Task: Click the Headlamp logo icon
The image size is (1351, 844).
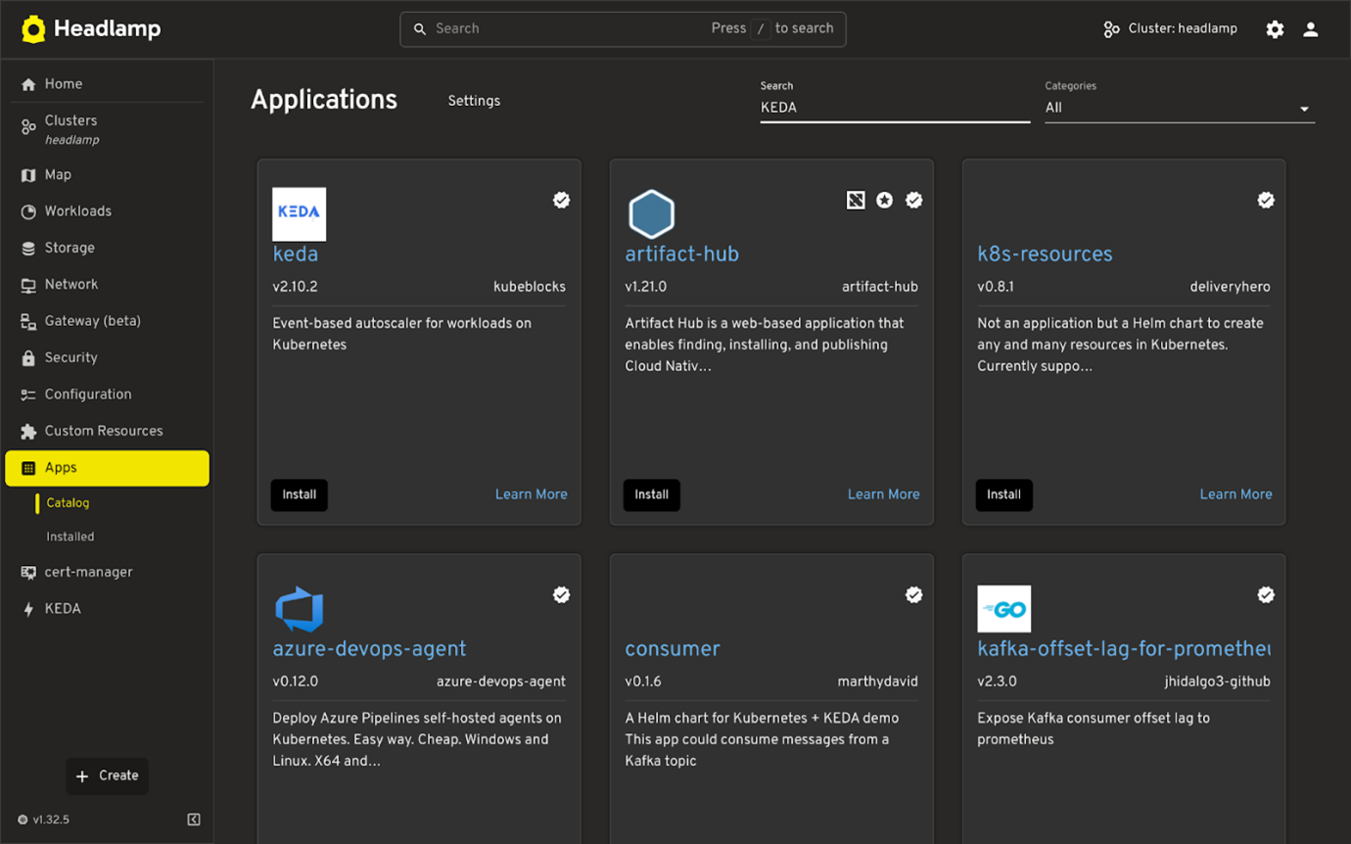Action: click(33, 29)
